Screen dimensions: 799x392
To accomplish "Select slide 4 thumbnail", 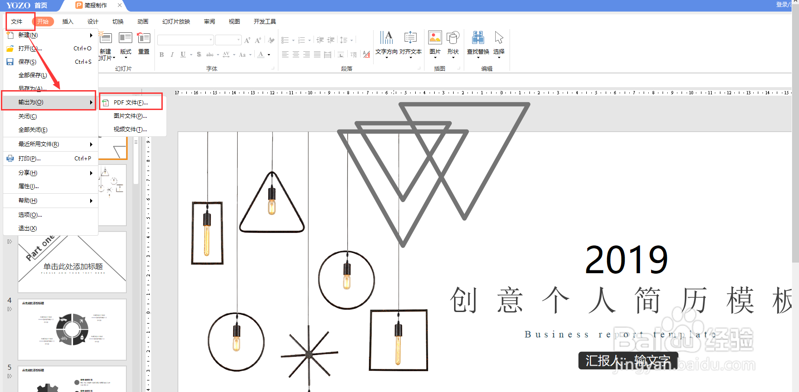I will 72,329.
